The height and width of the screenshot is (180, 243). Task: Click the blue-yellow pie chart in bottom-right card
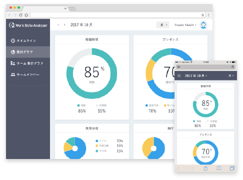coord(153,148)
